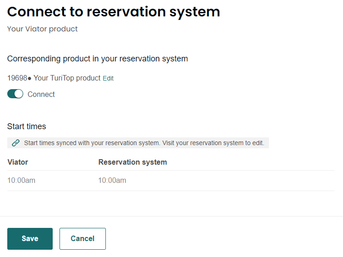Click the Your Viator product subtitle
343x257 pixels.
pos(42,29)
